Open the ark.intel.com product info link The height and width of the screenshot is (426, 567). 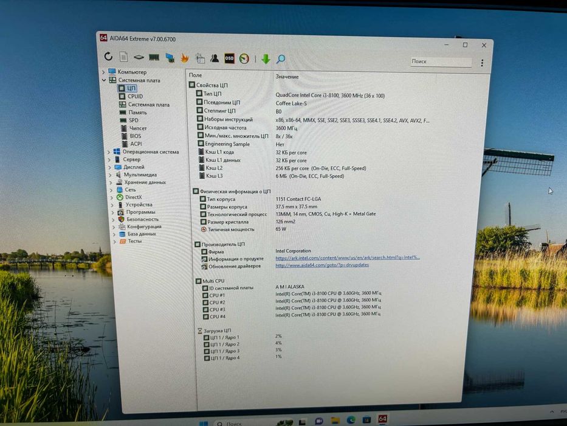348,257
